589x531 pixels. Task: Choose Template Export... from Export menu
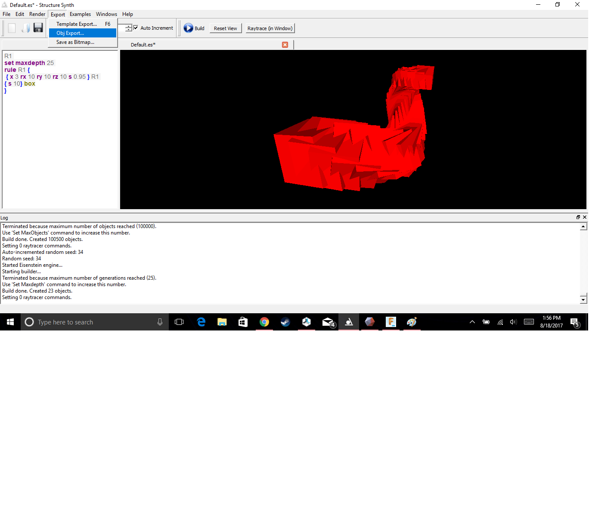point(83,24)
